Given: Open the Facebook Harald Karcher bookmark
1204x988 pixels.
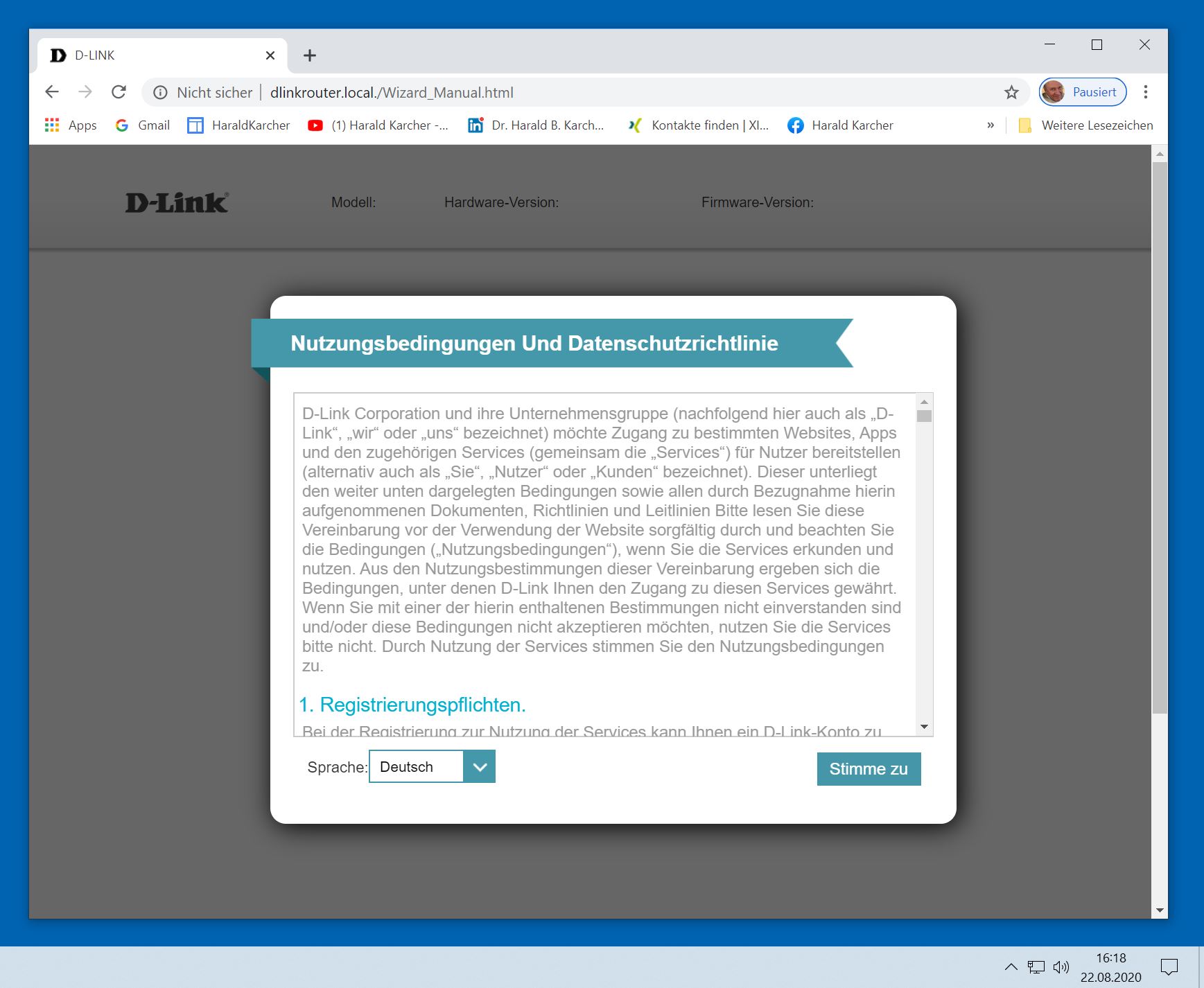Looking at the screenshot, I should point(841,125).
